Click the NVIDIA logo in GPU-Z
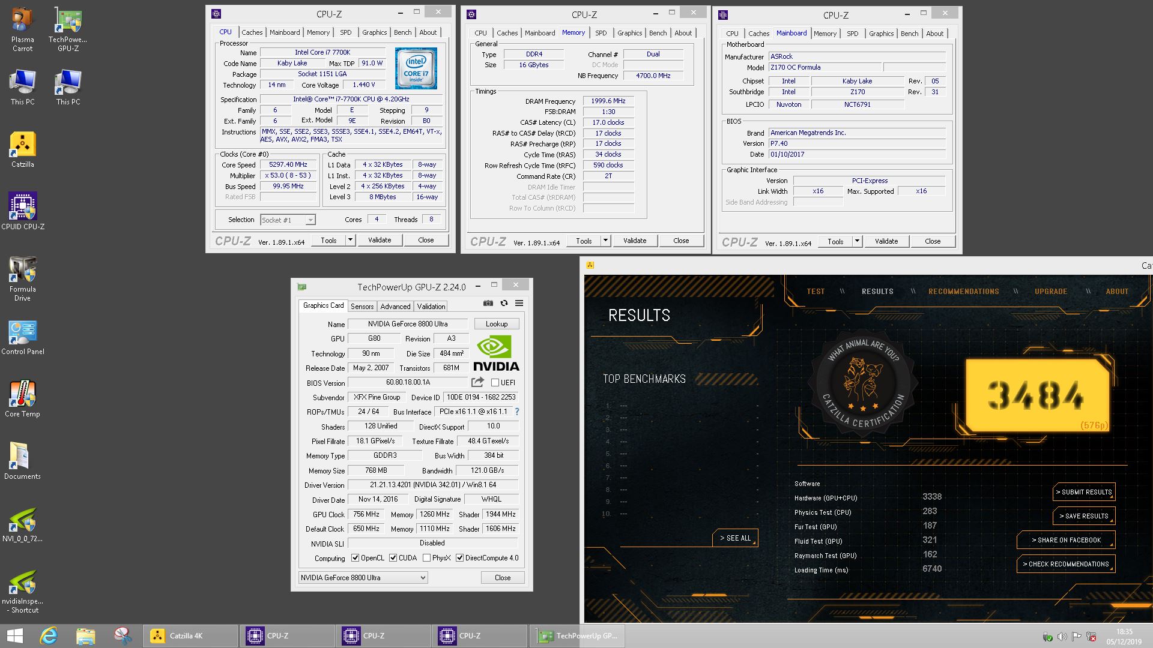This screenshot has width=1153, height=648. pos(496,353)
